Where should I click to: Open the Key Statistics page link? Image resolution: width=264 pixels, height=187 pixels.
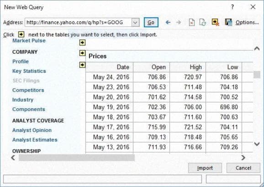[29, 71]
